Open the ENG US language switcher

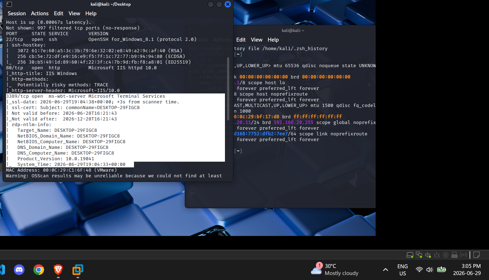pos(403,270)
